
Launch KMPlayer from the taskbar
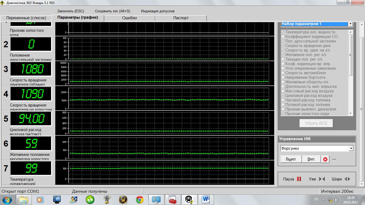(57, 199)
